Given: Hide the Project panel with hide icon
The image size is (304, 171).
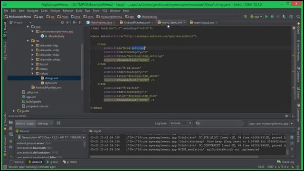Looking at the screenshot, I should 80,22.
